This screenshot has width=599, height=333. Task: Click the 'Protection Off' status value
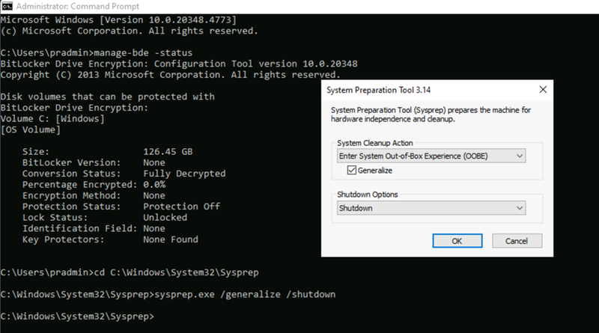[x=181, y=207]
